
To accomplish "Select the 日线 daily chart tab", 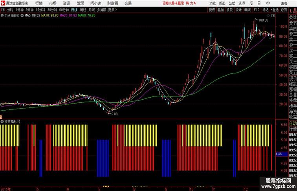I will coord(74,10).
